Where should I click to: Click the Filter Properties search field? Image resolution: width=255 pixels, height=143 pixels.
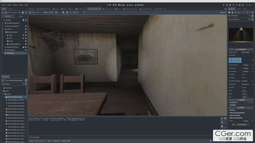tap(238, 19)
